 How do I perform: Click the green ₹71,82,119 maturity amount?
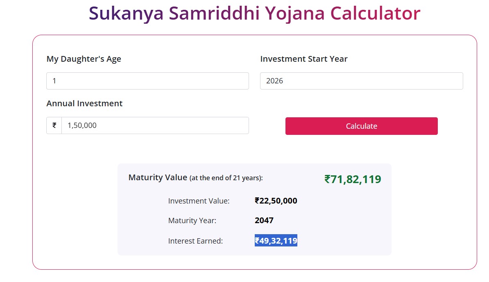tap(353, 179)
